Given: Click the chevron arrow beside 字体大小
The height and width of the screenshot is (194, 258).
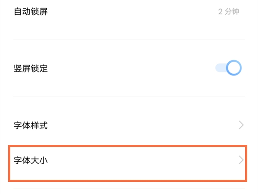Looking at the screenshot, I should pos(241,160).
